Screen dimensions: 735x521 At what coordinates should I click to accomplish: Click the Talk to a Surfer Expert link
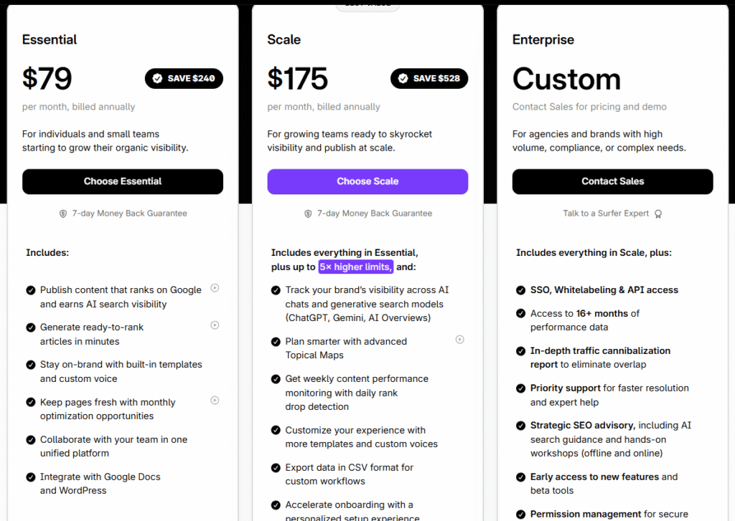tap(606, 214)
